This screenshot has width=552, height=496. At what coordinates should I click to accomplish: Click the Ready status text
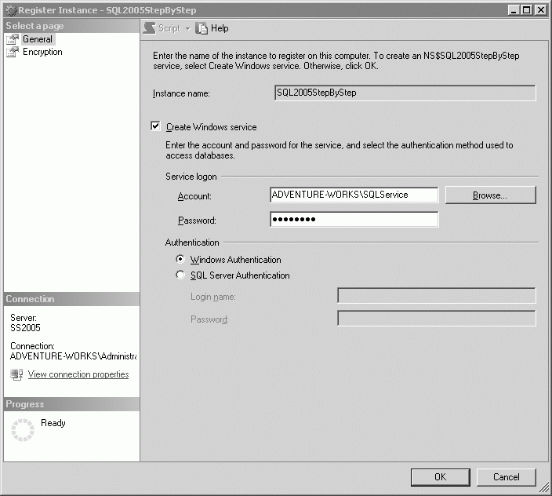point(53,423)
